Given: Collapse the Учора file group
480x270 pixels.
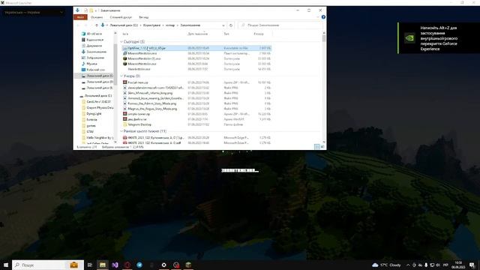Looking at the screenshot, I should click(x=121, y=76).
